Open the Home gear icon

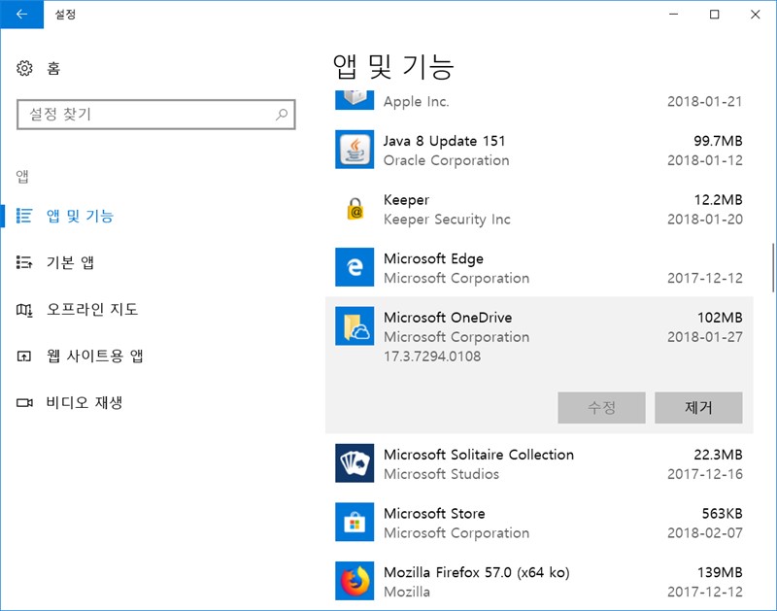coord(24,68)
